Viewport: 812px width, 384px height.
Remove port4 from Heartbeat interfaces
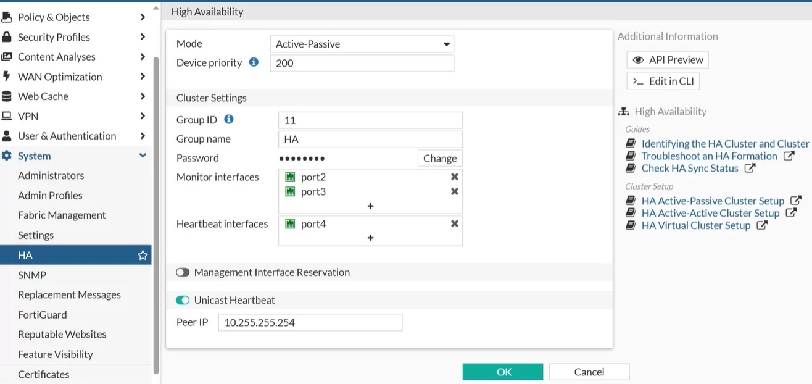click(x=455, y=223)
